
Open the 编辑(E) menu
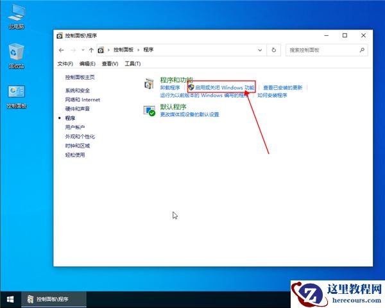(87, 64)
